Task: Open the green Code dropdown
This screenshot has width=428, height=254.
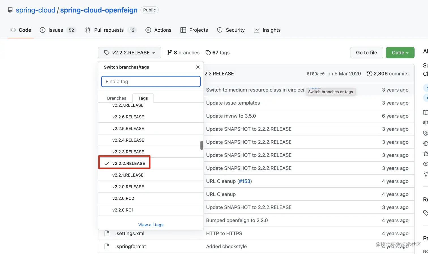Action: coord(400,53)
